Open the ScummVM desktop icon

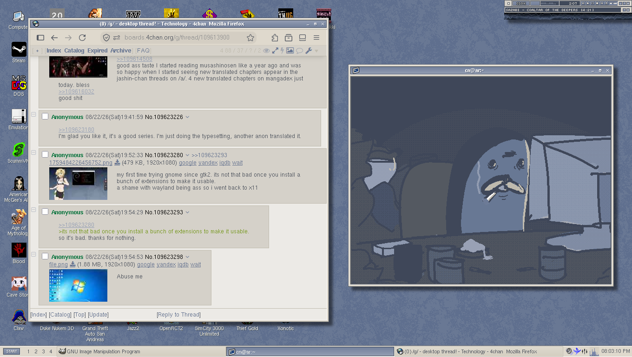coord(19,150)
